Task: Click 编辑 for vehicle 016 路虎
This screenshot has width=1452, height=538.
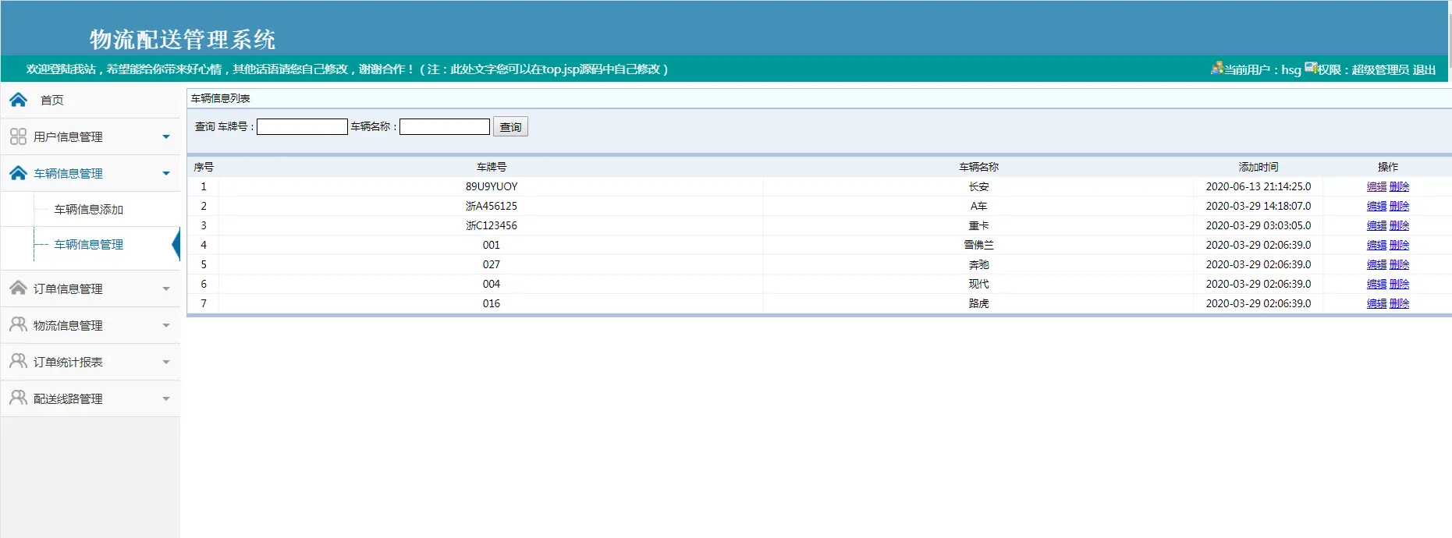Action: 1377,303
